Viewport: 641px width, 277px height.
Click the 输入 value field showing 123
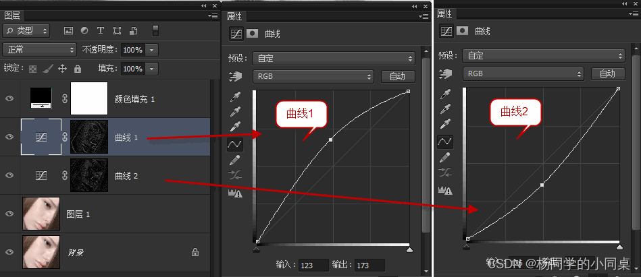[313, 265]
